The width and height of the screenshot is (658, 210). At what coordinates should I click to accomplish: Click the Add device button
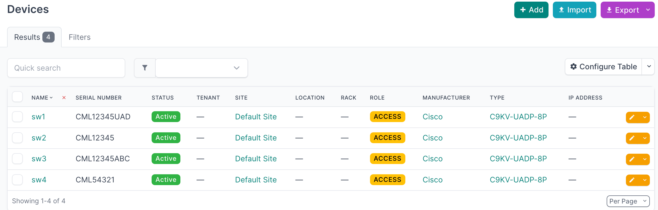coord(531,10)
